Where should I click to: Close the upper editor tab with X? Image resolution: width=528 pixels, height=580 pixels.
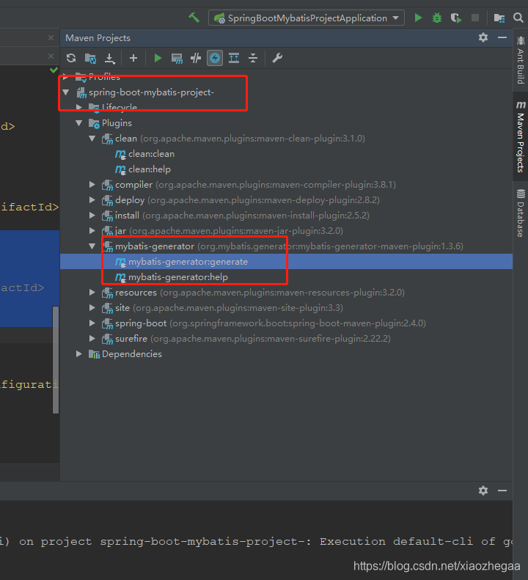(51, 37)
